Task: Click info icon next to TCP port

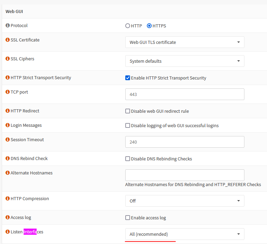Action: (x=8, y=92)
